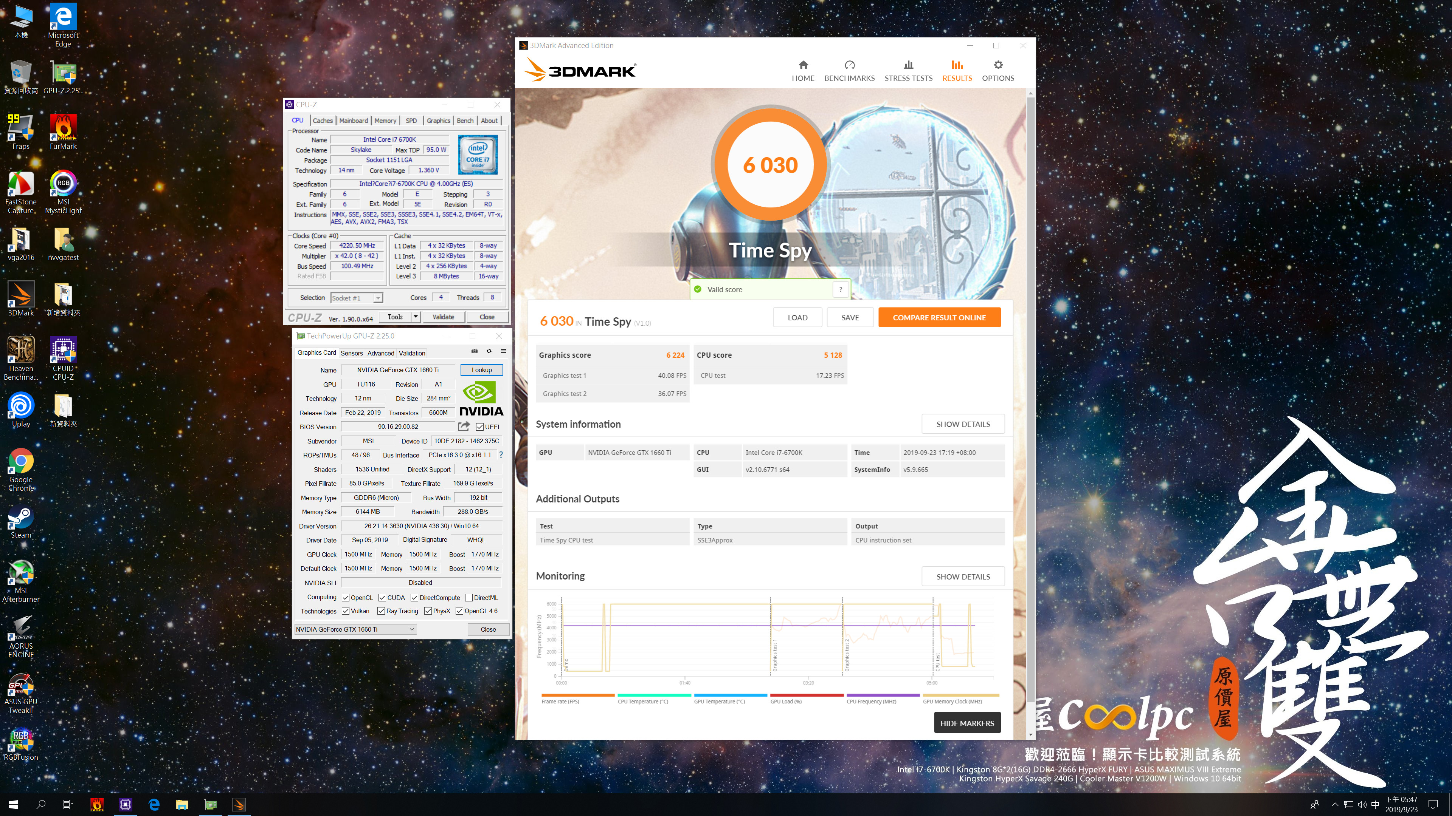Open Heaven Benchmark desktop icon
The width and height of the screenshot is (1452, 816).
pos(21,358)
